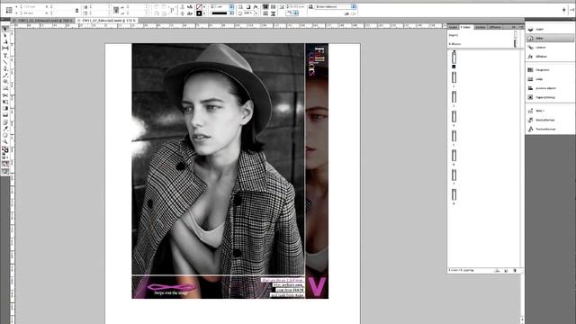This screenshot has height=324, width=576.
Task: Select page 5 thumbnail in Seiten panel
Action: pos(454,136)
